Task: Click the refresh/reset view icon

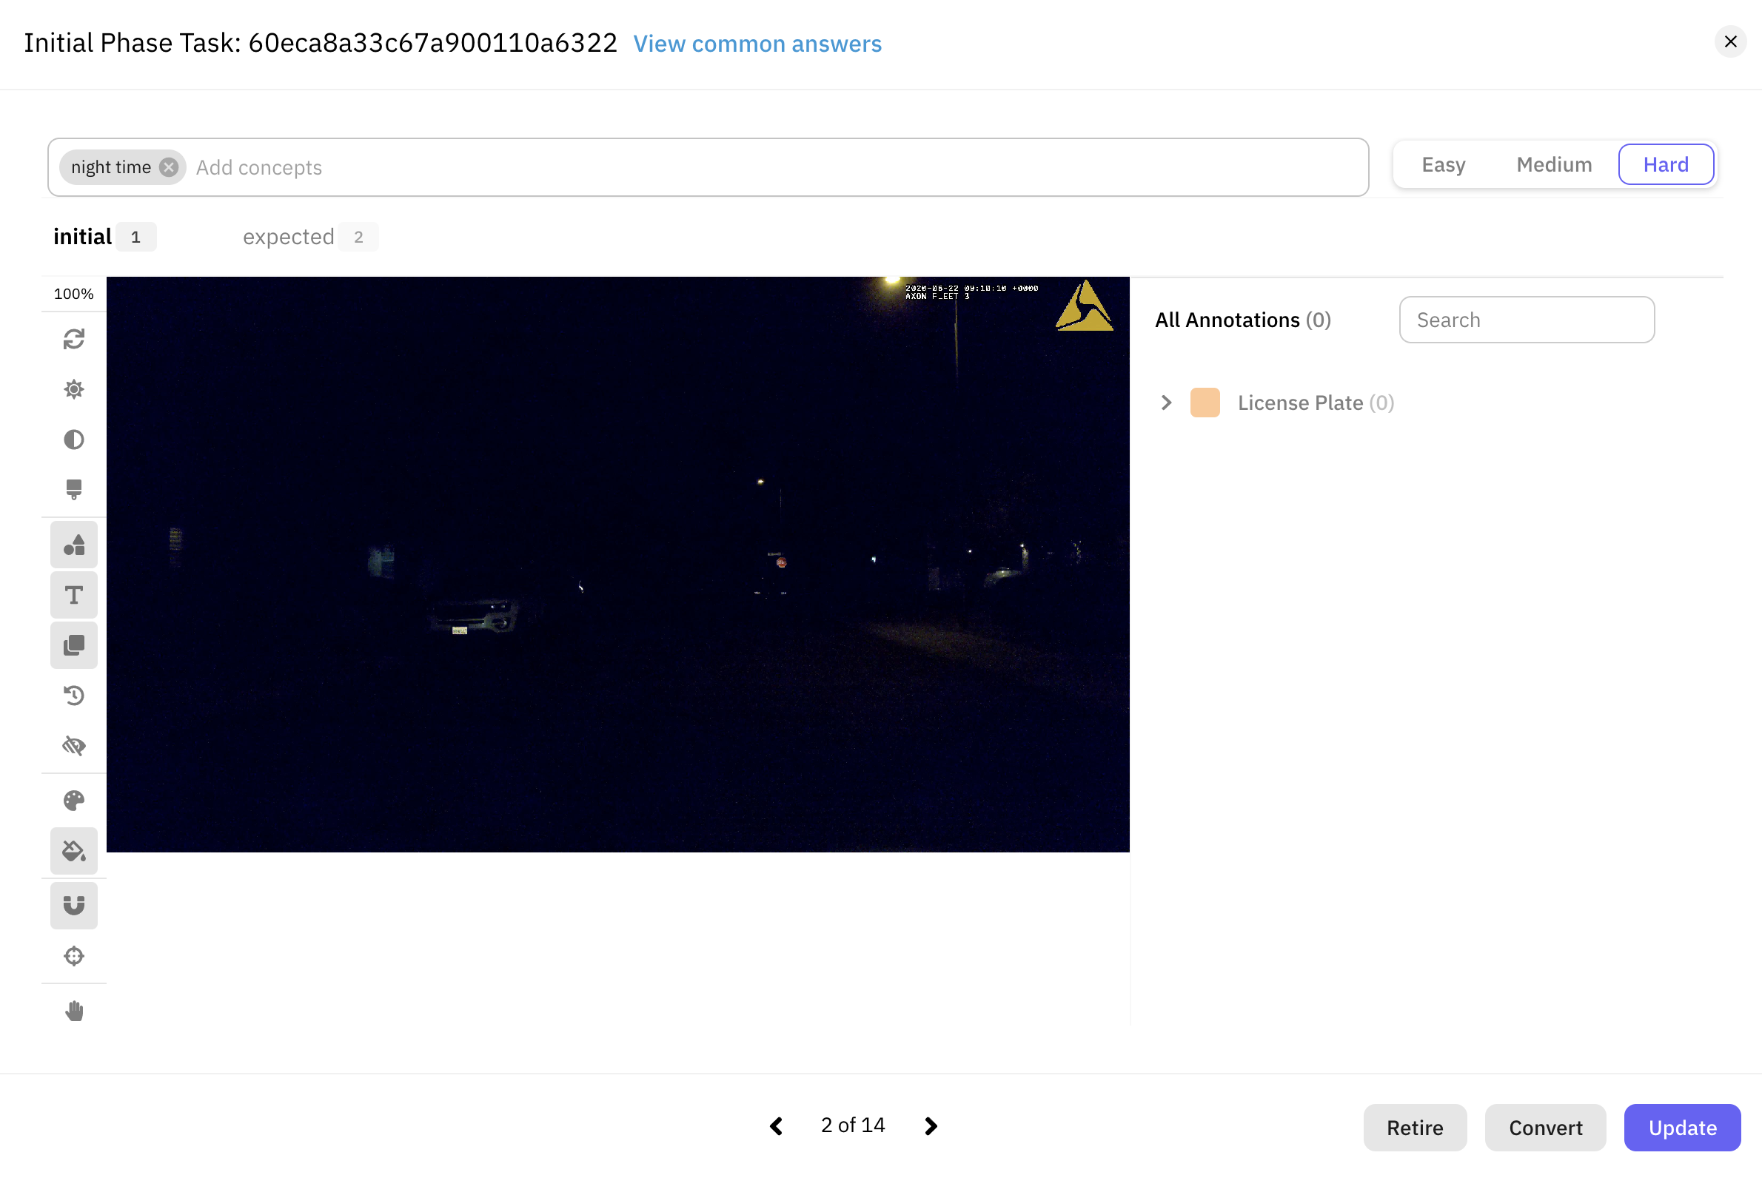Action: 74,339
